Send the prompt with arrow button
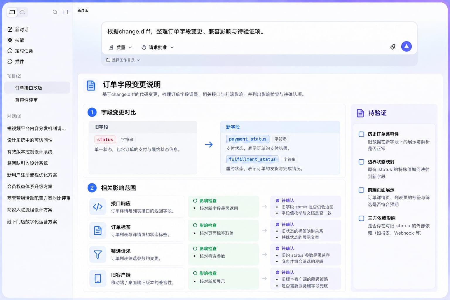 point(406,46)
